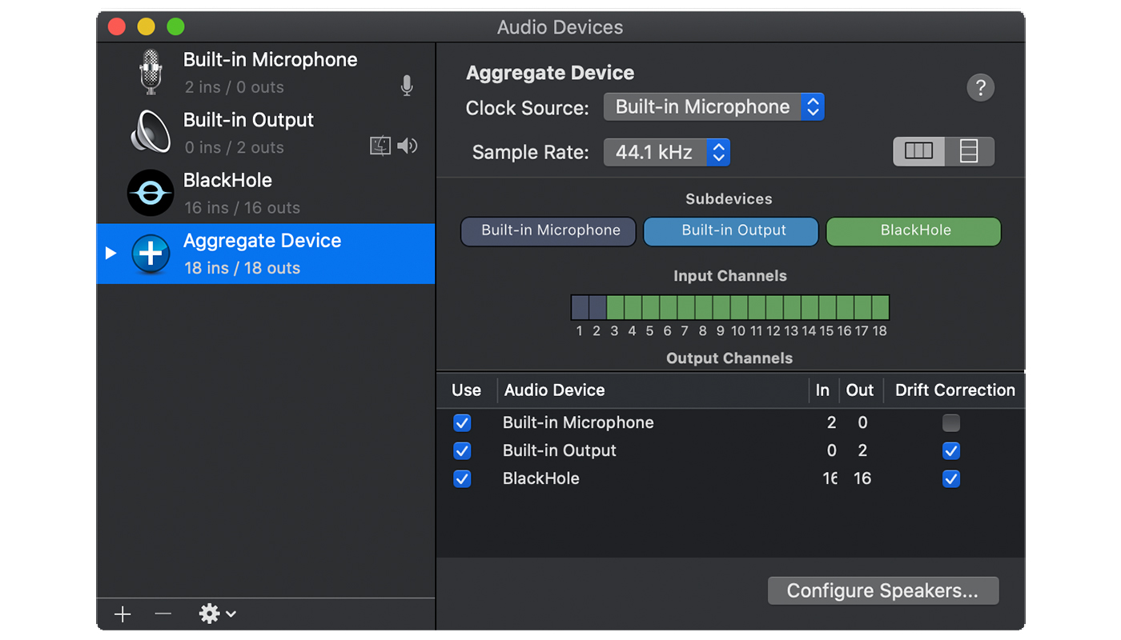Add a new audio device with plus
The height and width of the screenshot is (640, 1121).
tap(123, 614)
